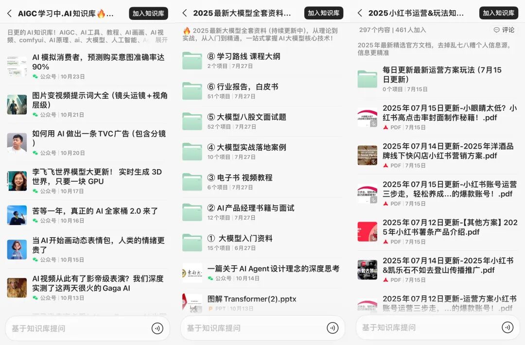Expand description with 展开 link
The height and width of the screenshot is (345, 525).
click(161, 40)
